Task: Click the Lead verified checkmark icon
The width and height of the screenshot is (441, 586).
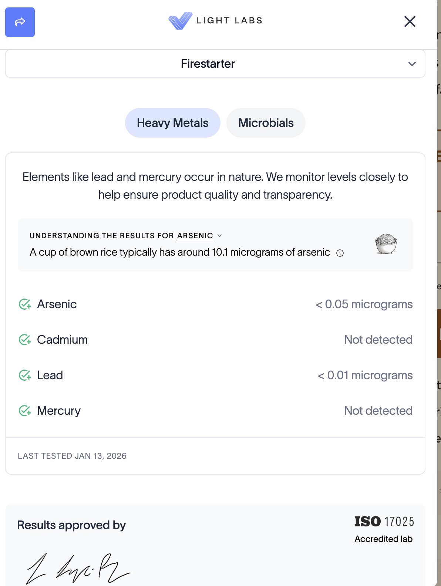Action: pyautogui.click(x=25, y=375)
